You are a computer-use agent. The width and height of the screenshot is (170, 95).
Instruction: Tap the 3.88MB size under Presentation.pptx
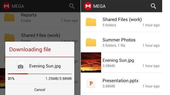[x=109, y=86]
